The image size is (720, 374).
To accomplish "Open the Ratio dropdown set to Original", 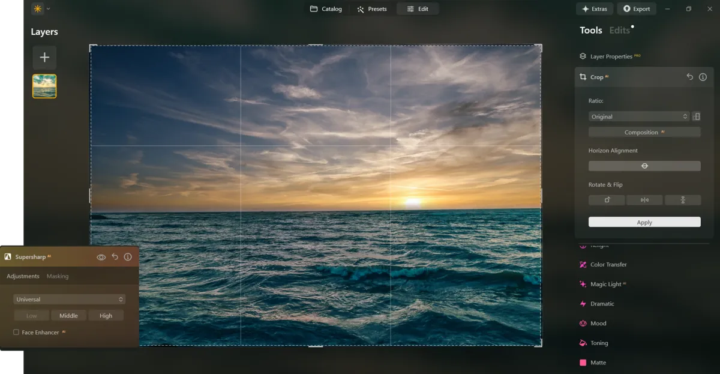I will coord(638,116).
